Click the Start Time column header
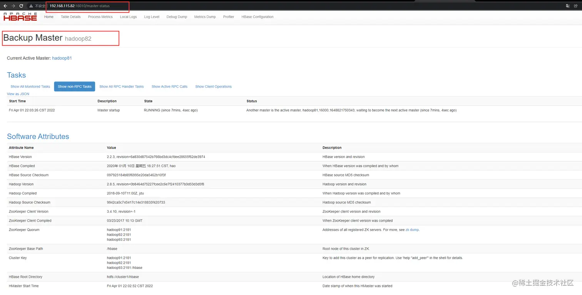 (17, 101)
